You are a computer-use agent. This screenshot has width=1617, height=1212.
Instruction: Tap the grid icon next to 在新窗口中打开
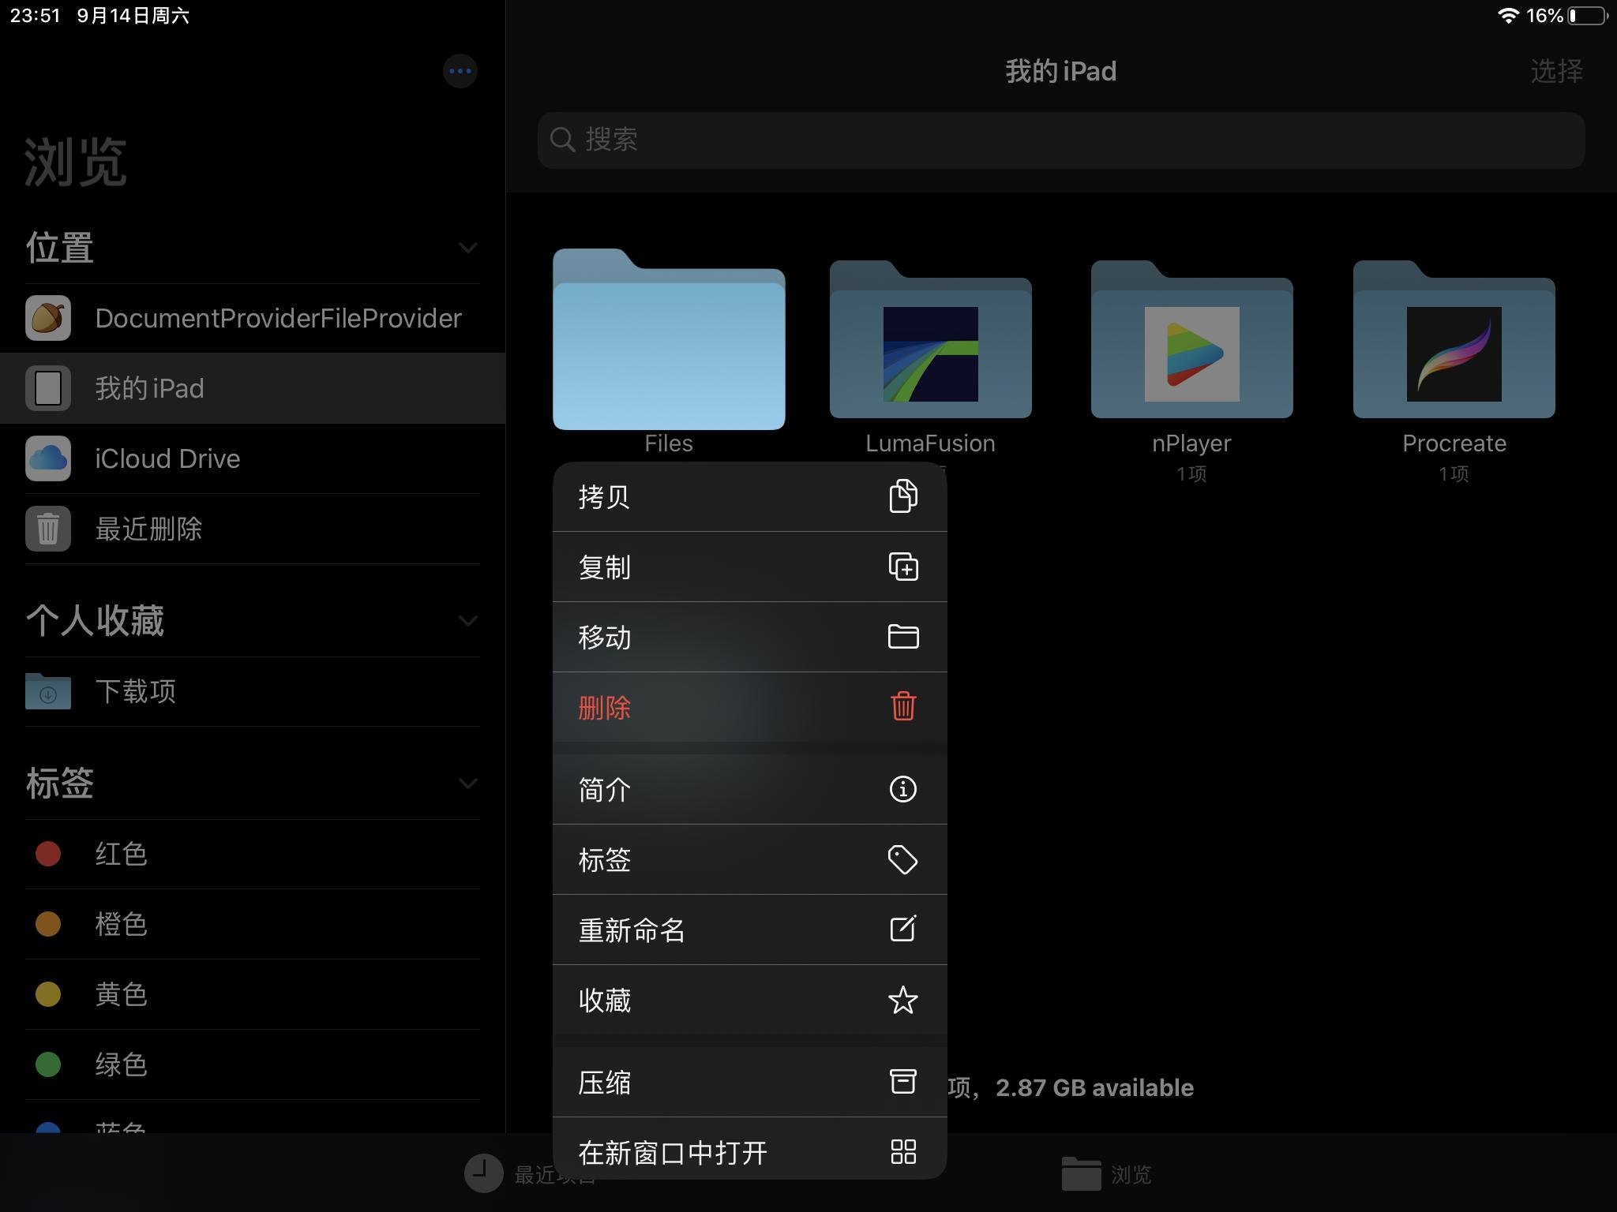(x=902, y=1152)
